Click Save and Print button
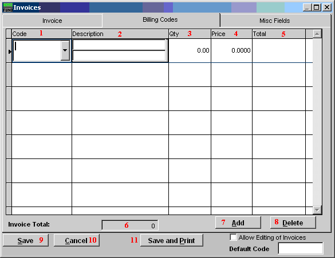Viewport: 335px width, 258px height. point(172,240)
